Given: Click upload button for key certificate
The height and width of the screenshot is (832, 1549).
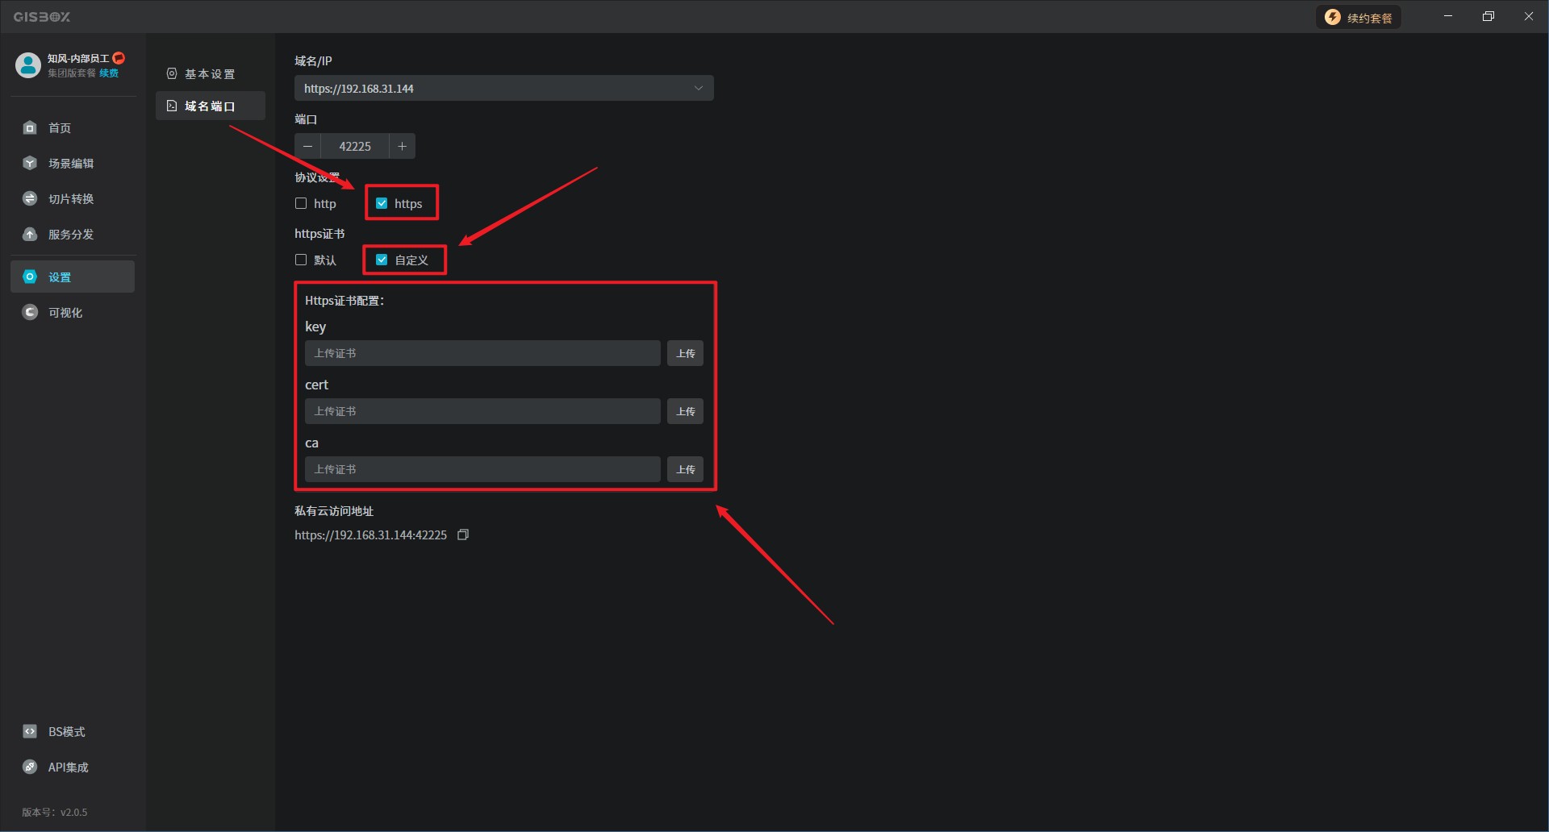Looking at the screenshot, I should pos(685,353).
